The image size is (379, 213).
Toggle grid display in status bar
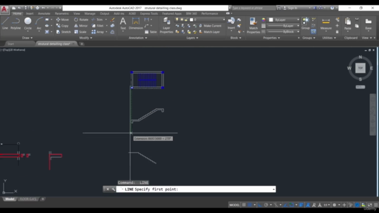[x=244, y=205]
